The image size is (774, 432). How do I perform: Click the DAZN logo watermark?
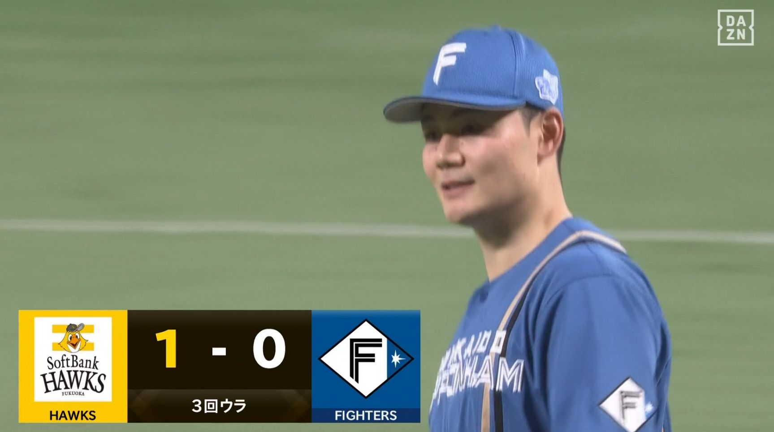(x=735, y=27)
